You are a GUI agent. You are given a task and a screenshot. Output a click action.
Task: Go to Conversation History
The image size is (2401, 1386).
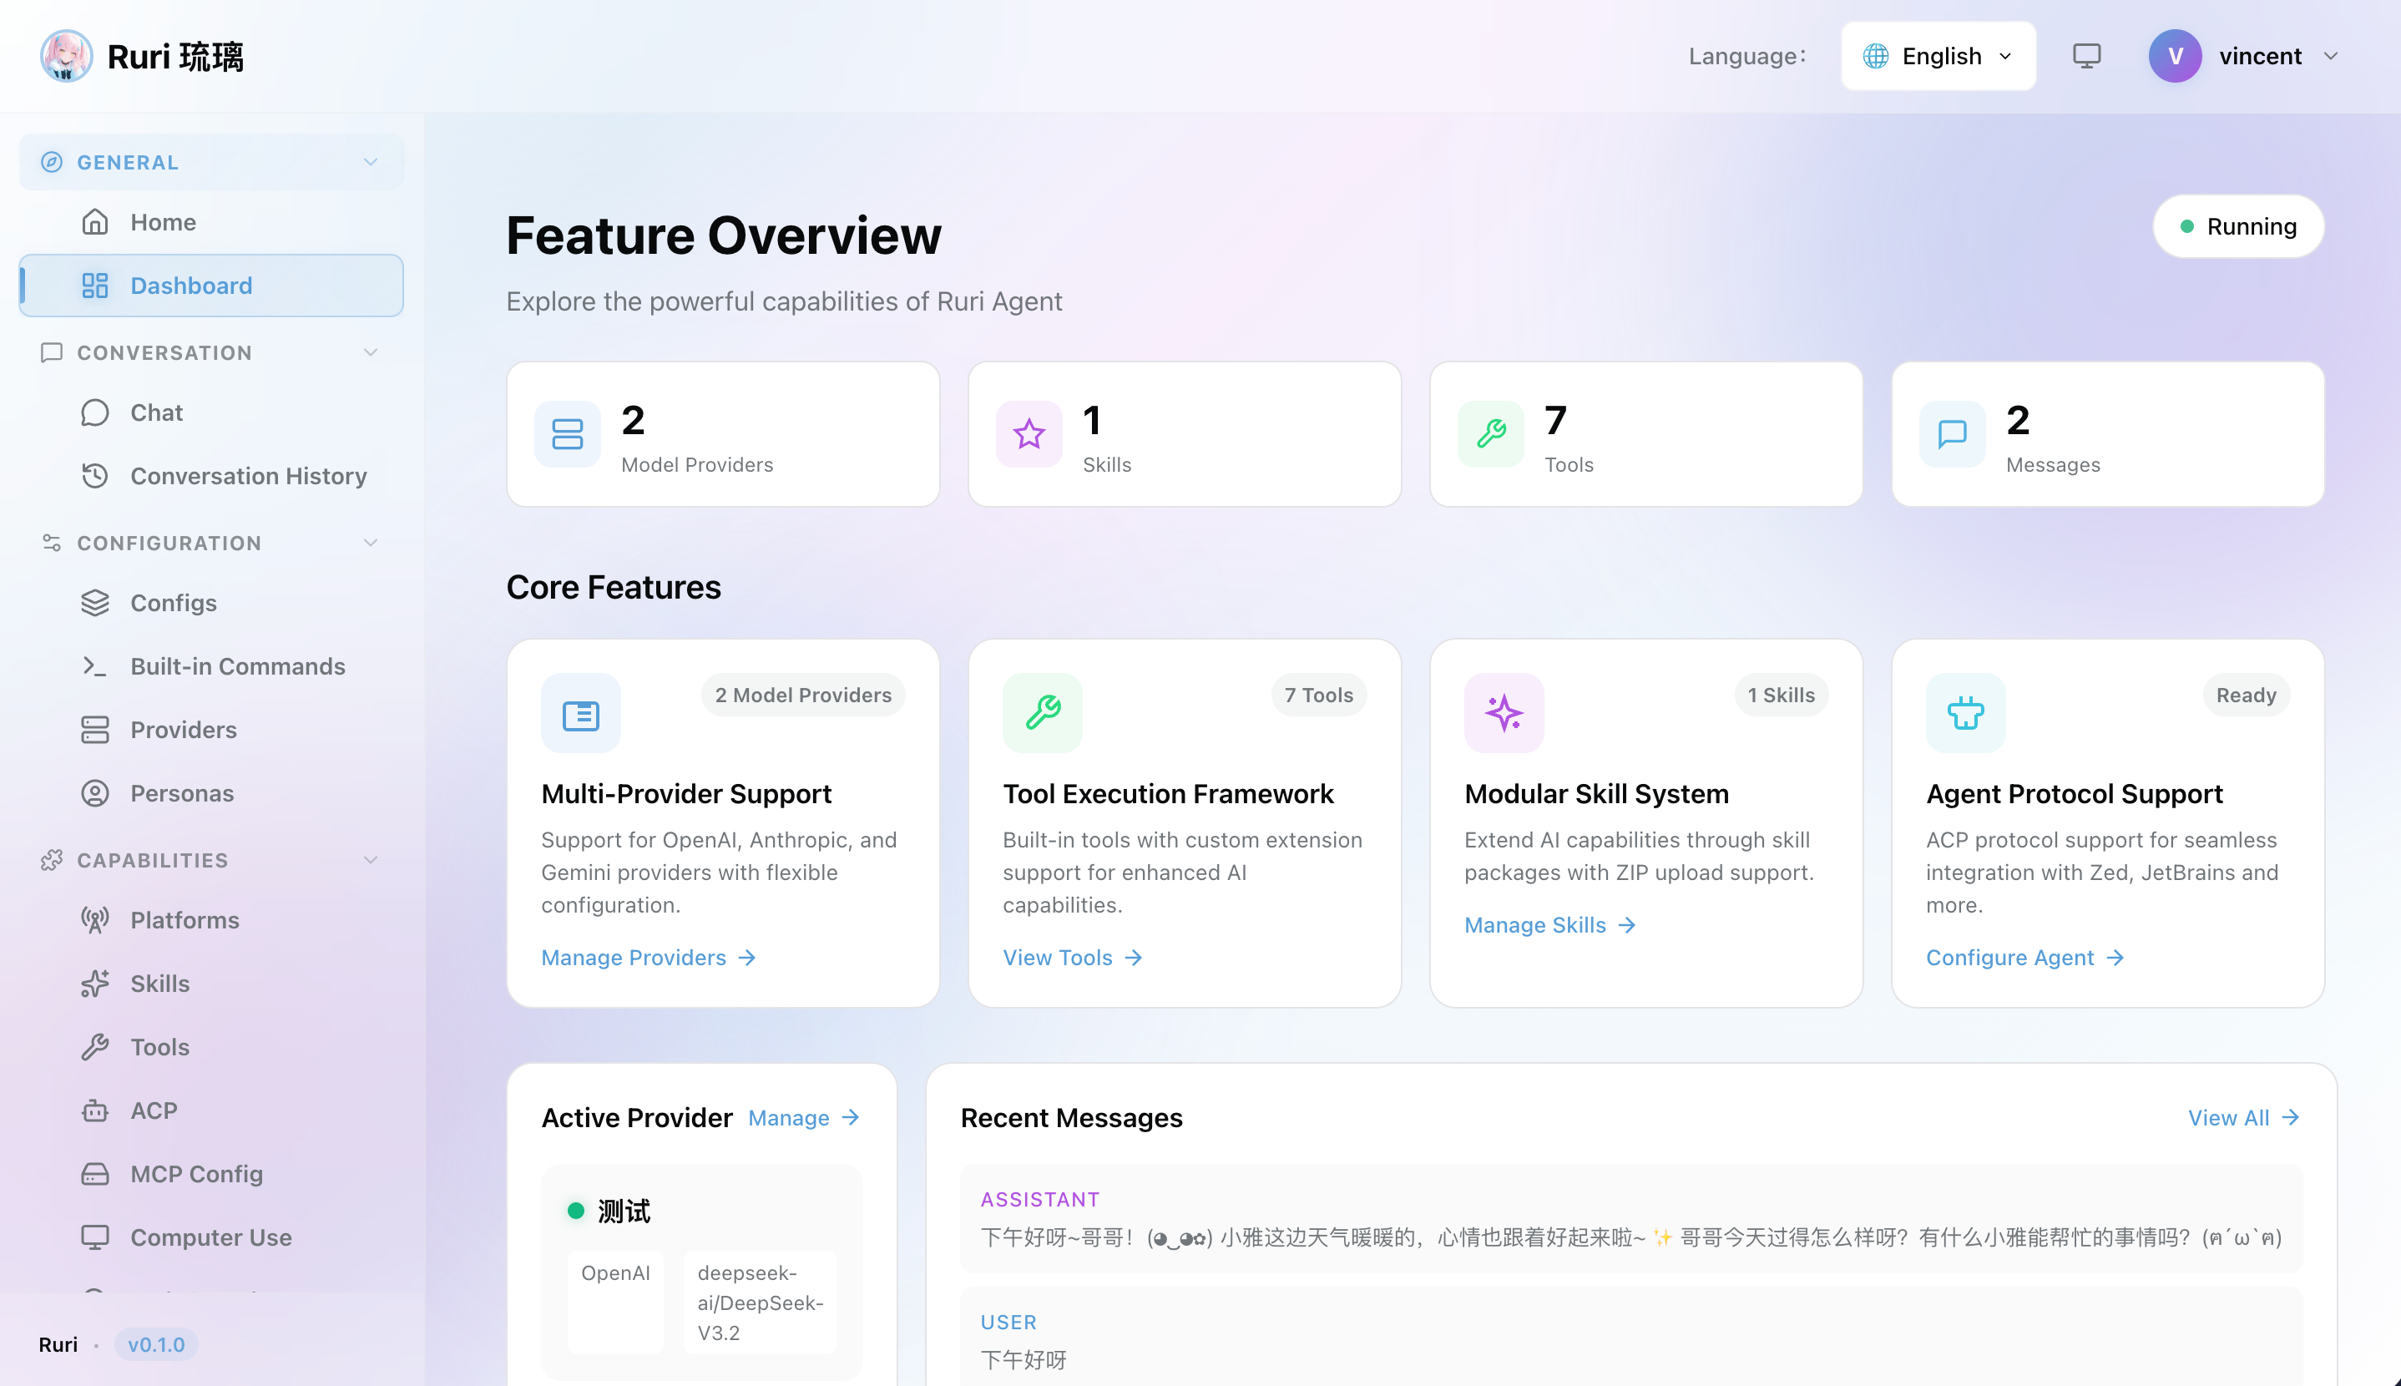[211, 476]
